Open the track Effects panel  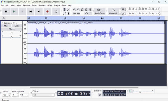click(x=11, y=29)
